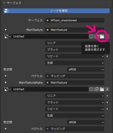The height and width of the screenshot is (133, 113).
Task: Expand the first ベクトル mapping section
Action: click(x=6, y=76)
